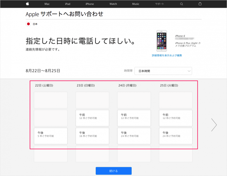Select Music in the top navigation
Viewport: 227px width, 176px height.
point(136,4)
